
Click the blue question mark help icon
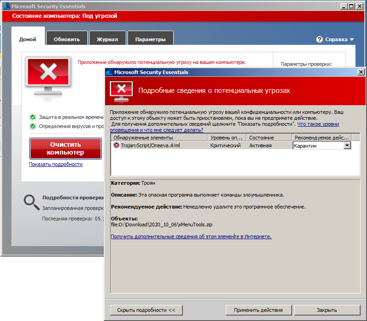point(319,39)
